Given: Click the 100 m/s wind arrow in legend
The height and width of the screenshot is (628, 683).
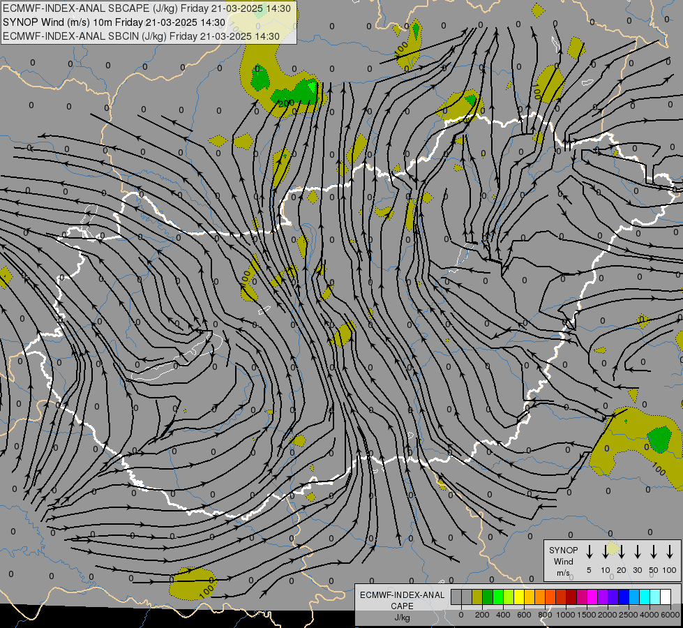Looking at the screenshot, I should click(670, 552).
